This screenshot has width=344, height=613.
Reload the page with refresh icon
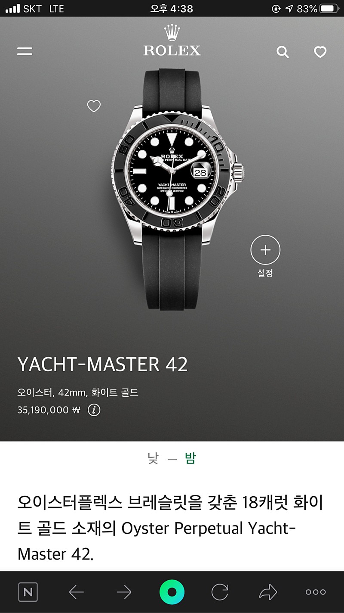[x=220, y=592]
